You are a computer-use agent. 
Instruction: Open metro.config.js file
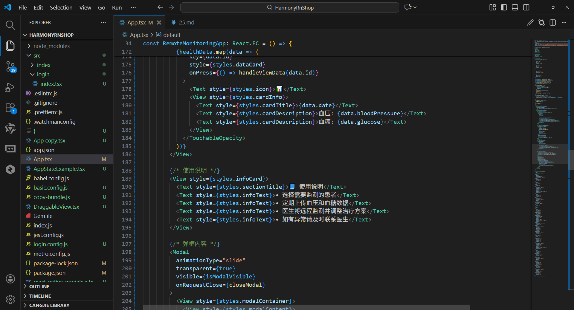(x=67, y=254)
